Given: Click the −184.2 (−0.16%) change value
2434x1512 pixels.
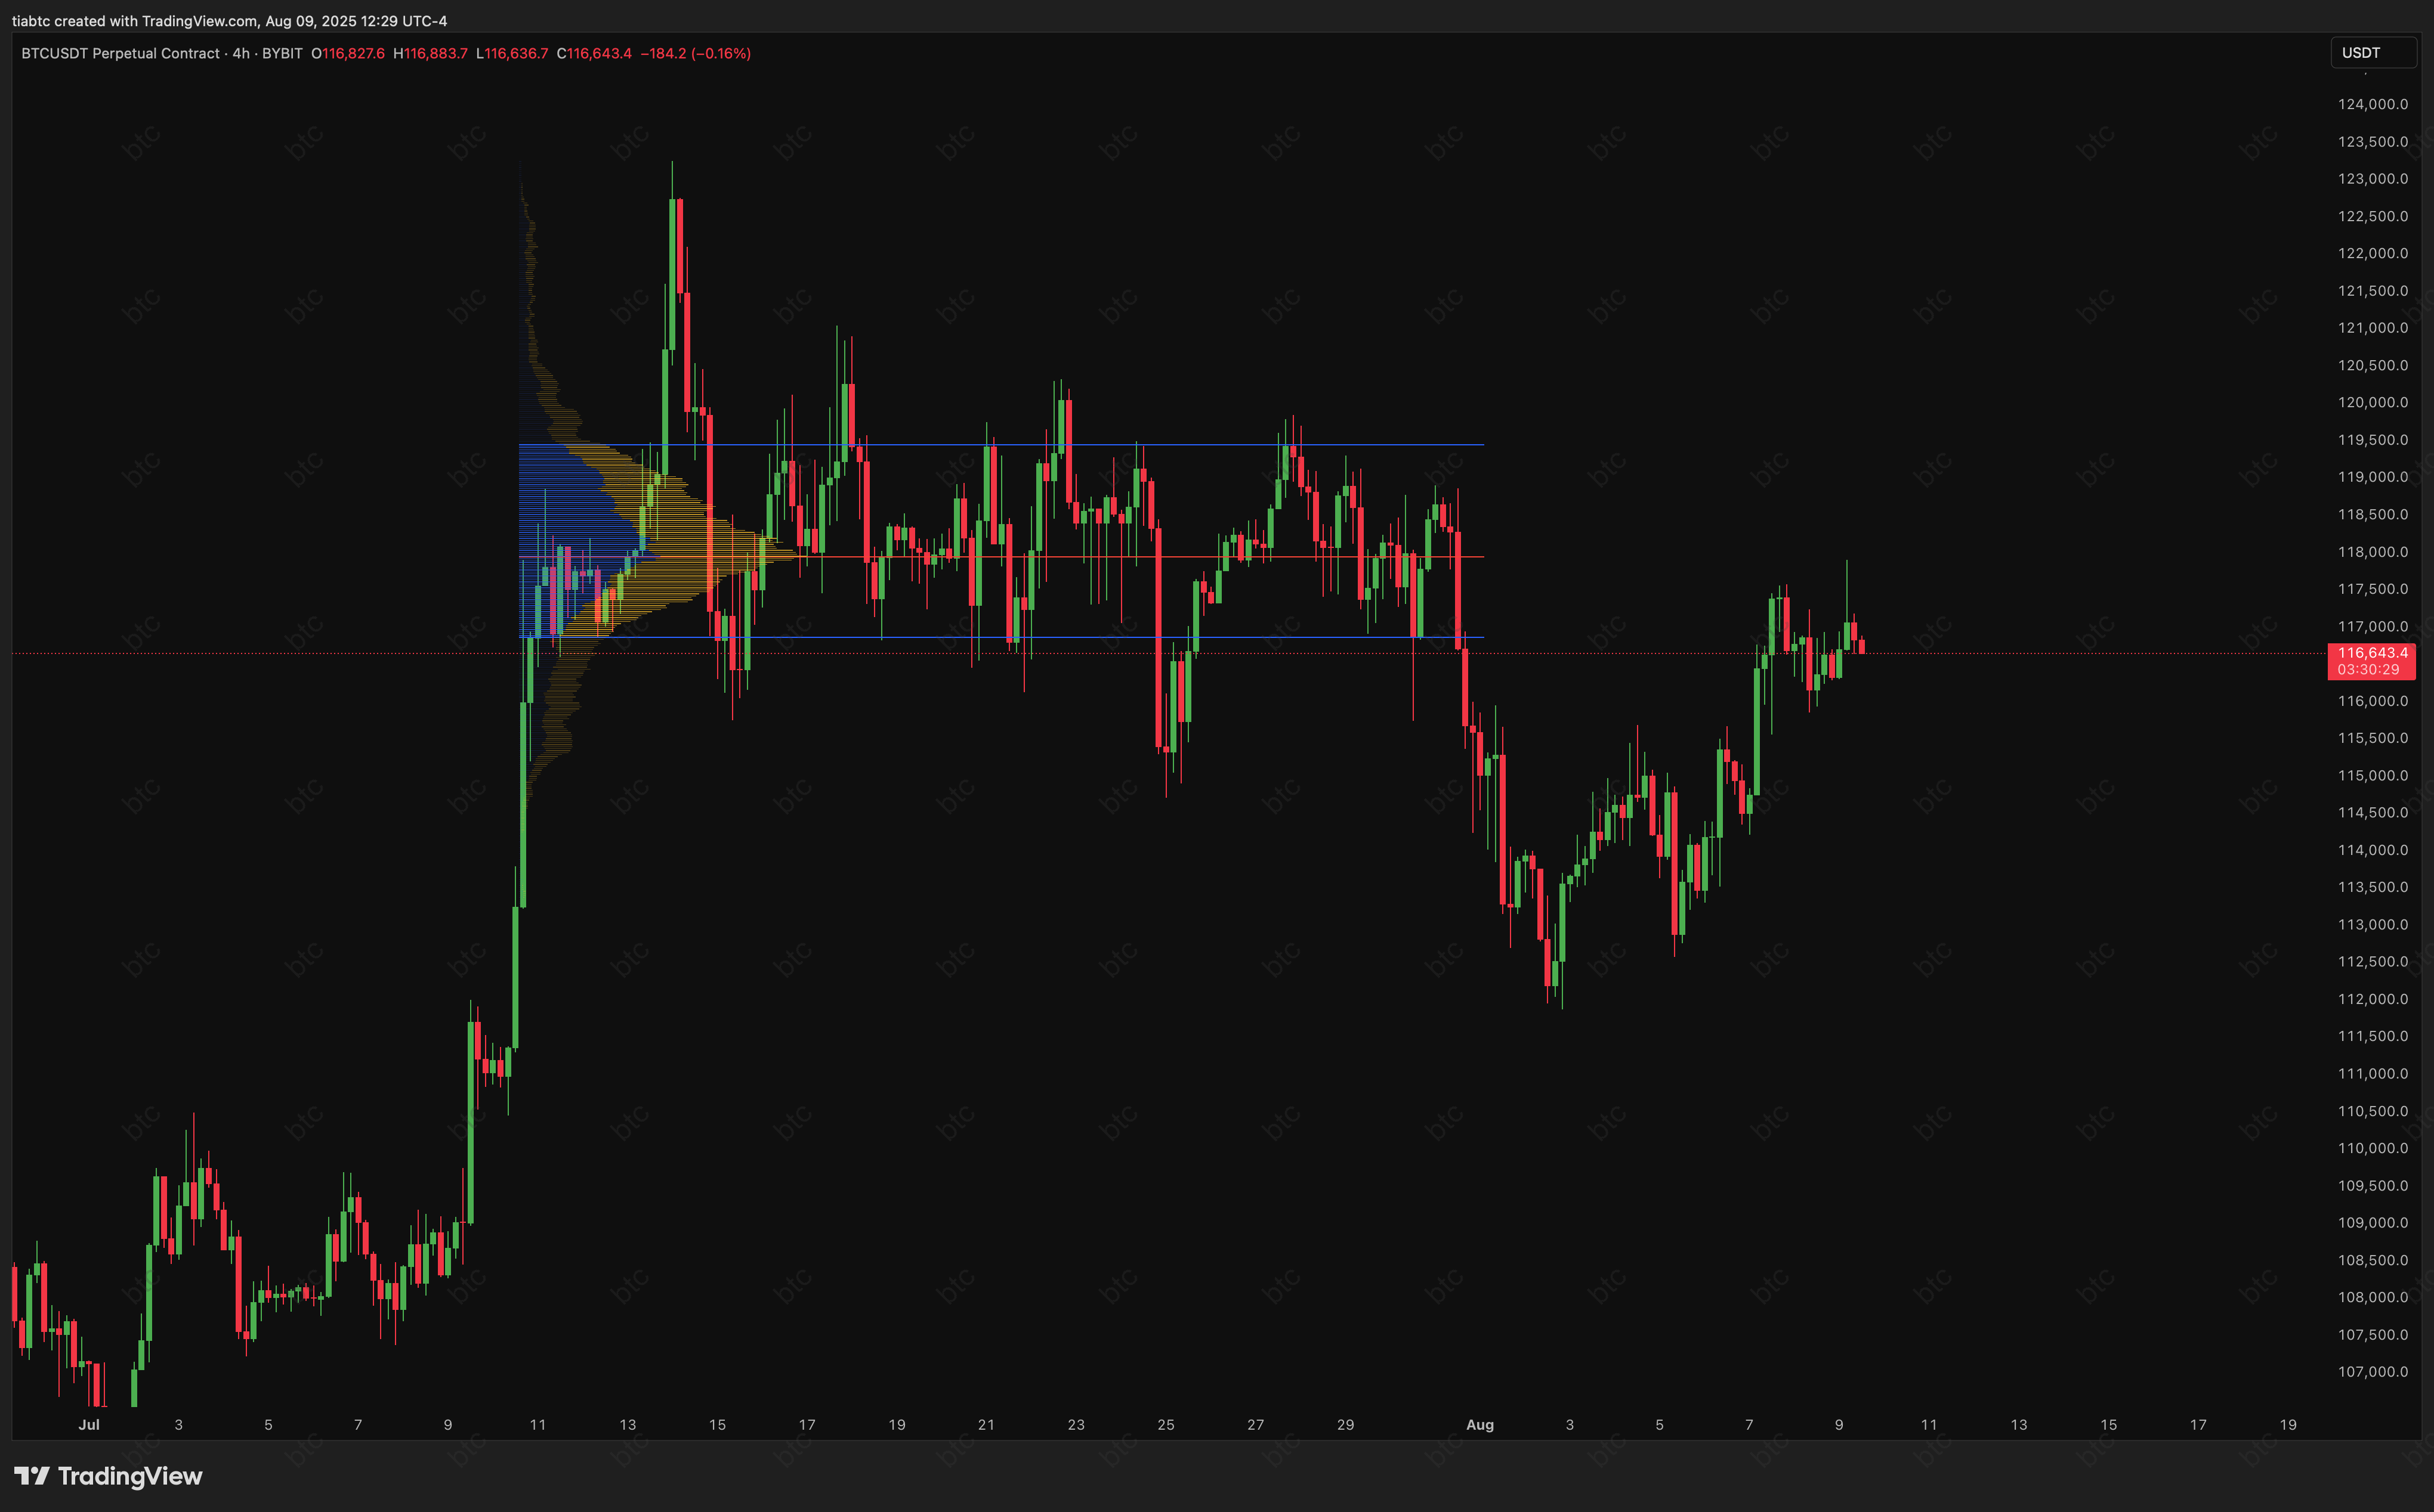Looking at the screenshot, I should tap(695, 54).
